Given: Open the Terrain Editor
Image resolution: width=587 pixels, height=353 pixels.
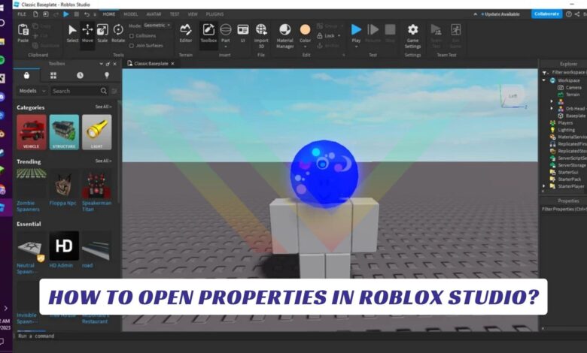Looking at the screenshot, I should point(186,33).
